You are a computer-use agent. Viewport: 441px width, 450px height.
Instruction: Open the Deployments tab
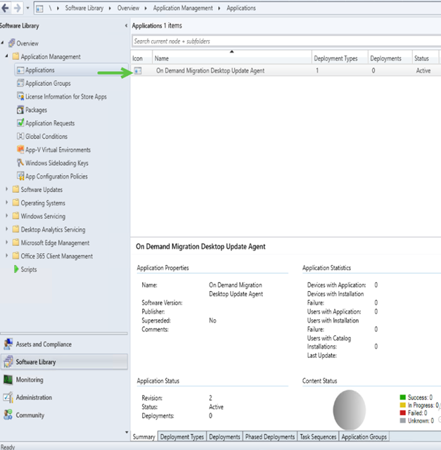click(224, 437)
